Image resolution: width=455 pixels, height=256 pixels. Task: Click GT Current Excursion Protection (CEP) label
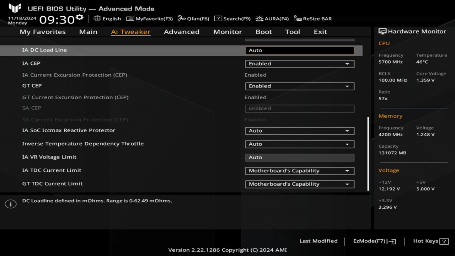point(75,97)
